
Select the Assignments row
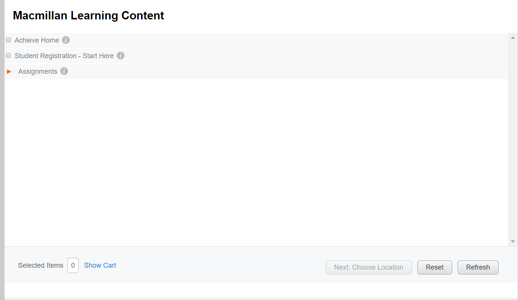point(38,71)
